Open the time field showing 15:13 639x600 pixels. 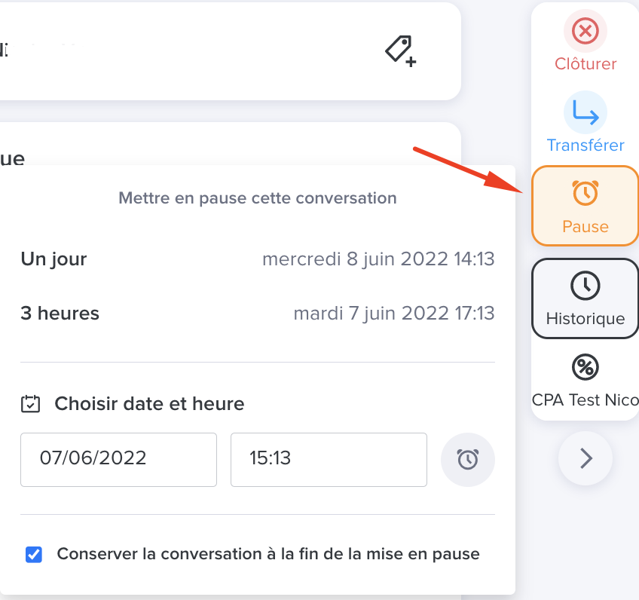click(329, 460)
